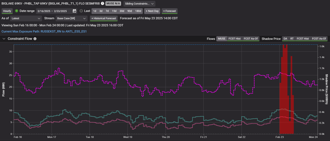
Task: Collapse the Constraint Flow panel chevron
Action: 4,39
